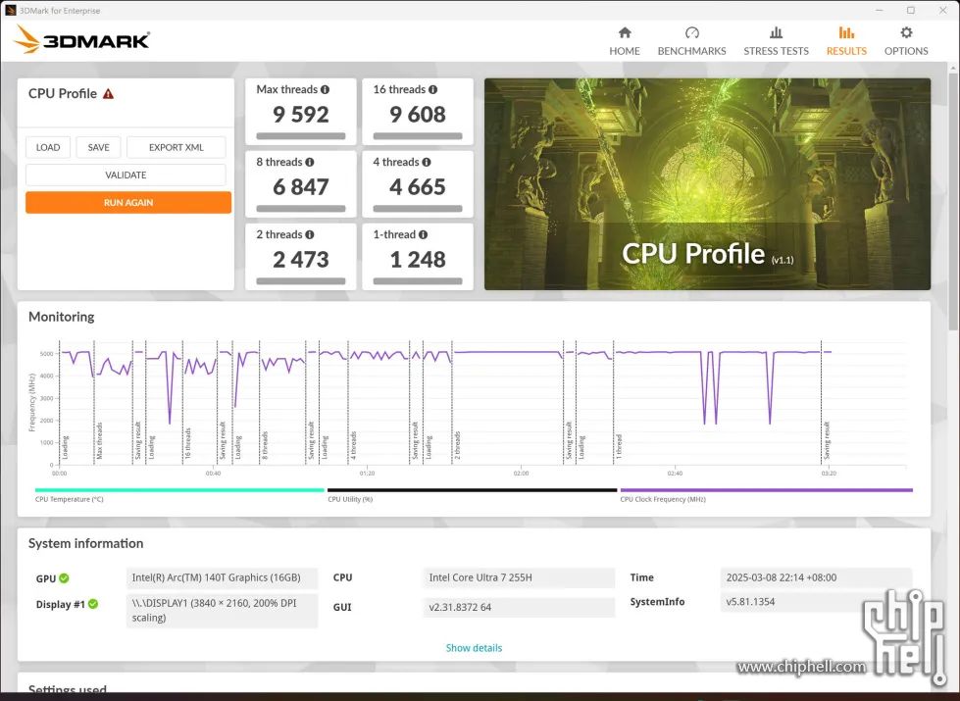
Task: Click the System information heading
Action: pyautogui.click(x=85, y=544)
